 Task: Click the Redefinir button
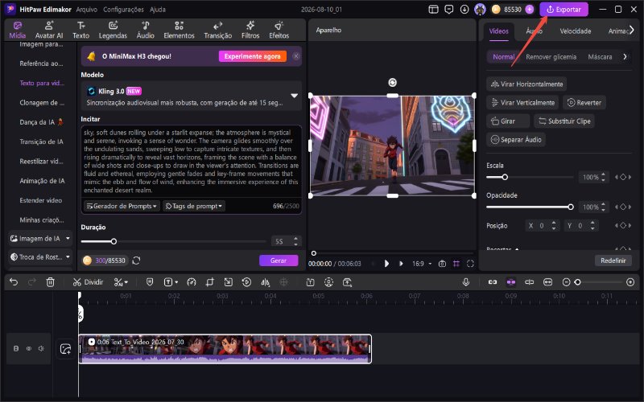tap(613, 260)
